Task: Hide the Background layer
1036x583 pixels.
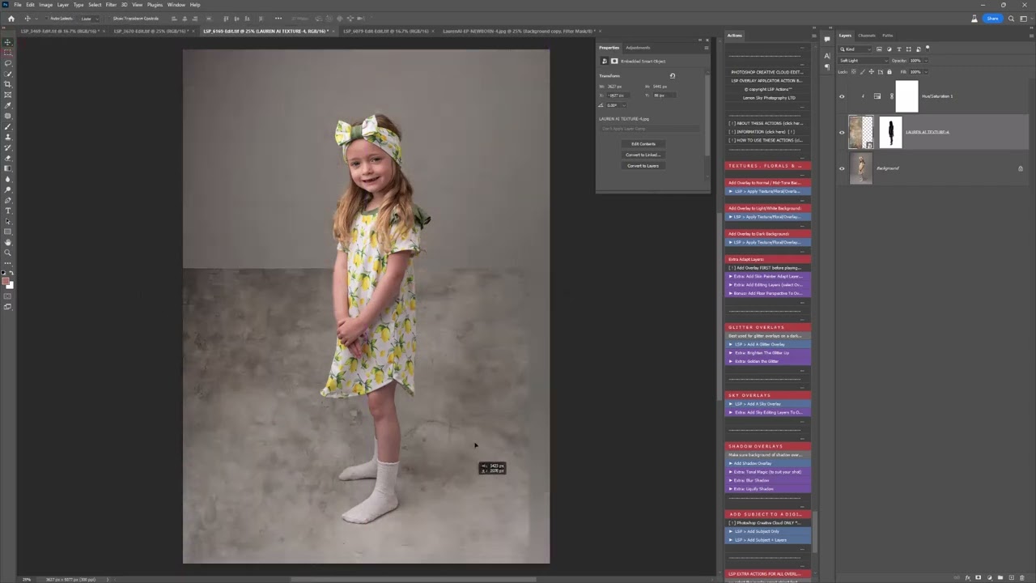Action: (x=842, y=168)
